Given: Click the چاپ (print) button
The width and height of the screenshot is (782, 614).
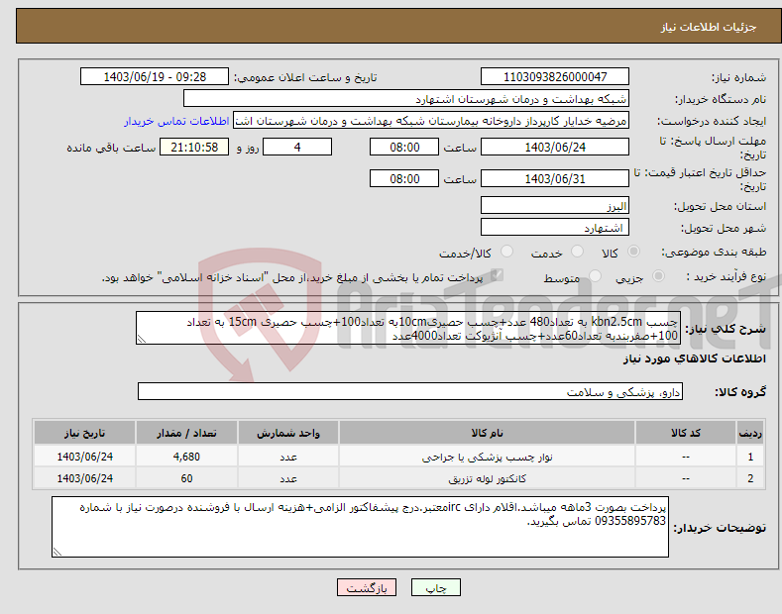Looking at the screenshot, I should [x=435, y=588].
